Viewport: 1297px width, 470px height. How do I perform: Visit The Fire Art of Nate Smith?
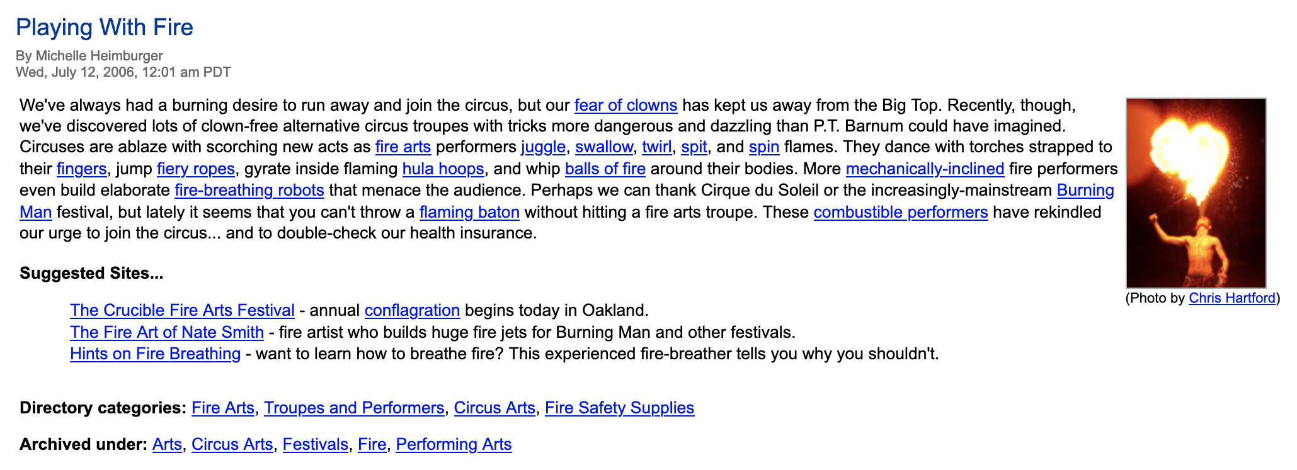(167, 332)
